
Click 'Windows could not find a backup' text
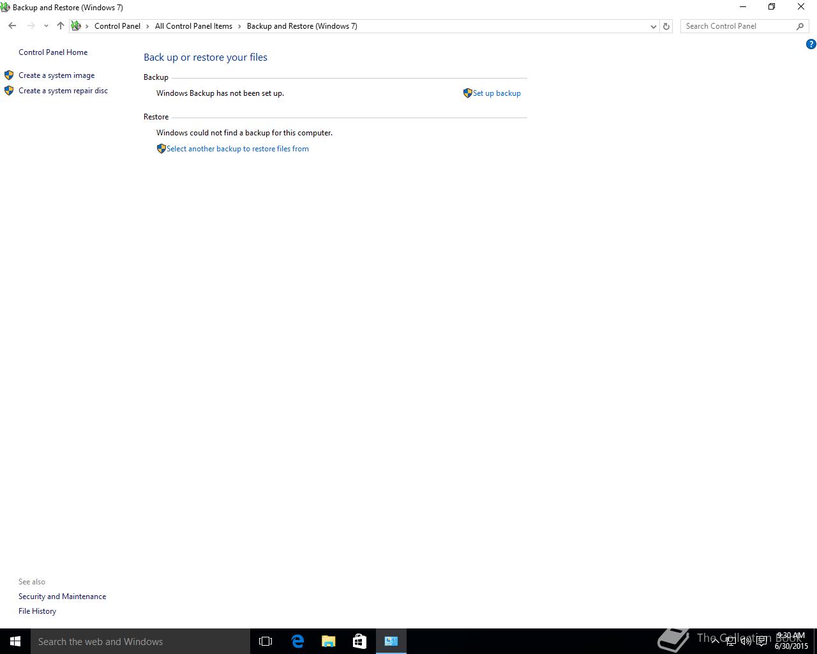click(x=244, y=133)
